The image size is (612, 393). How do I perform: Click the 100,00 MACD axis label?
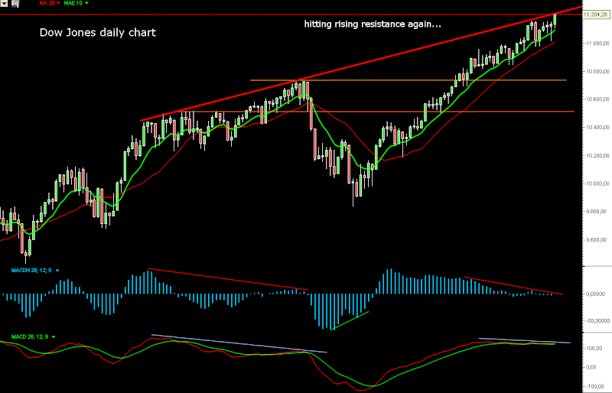coord(594,348)
